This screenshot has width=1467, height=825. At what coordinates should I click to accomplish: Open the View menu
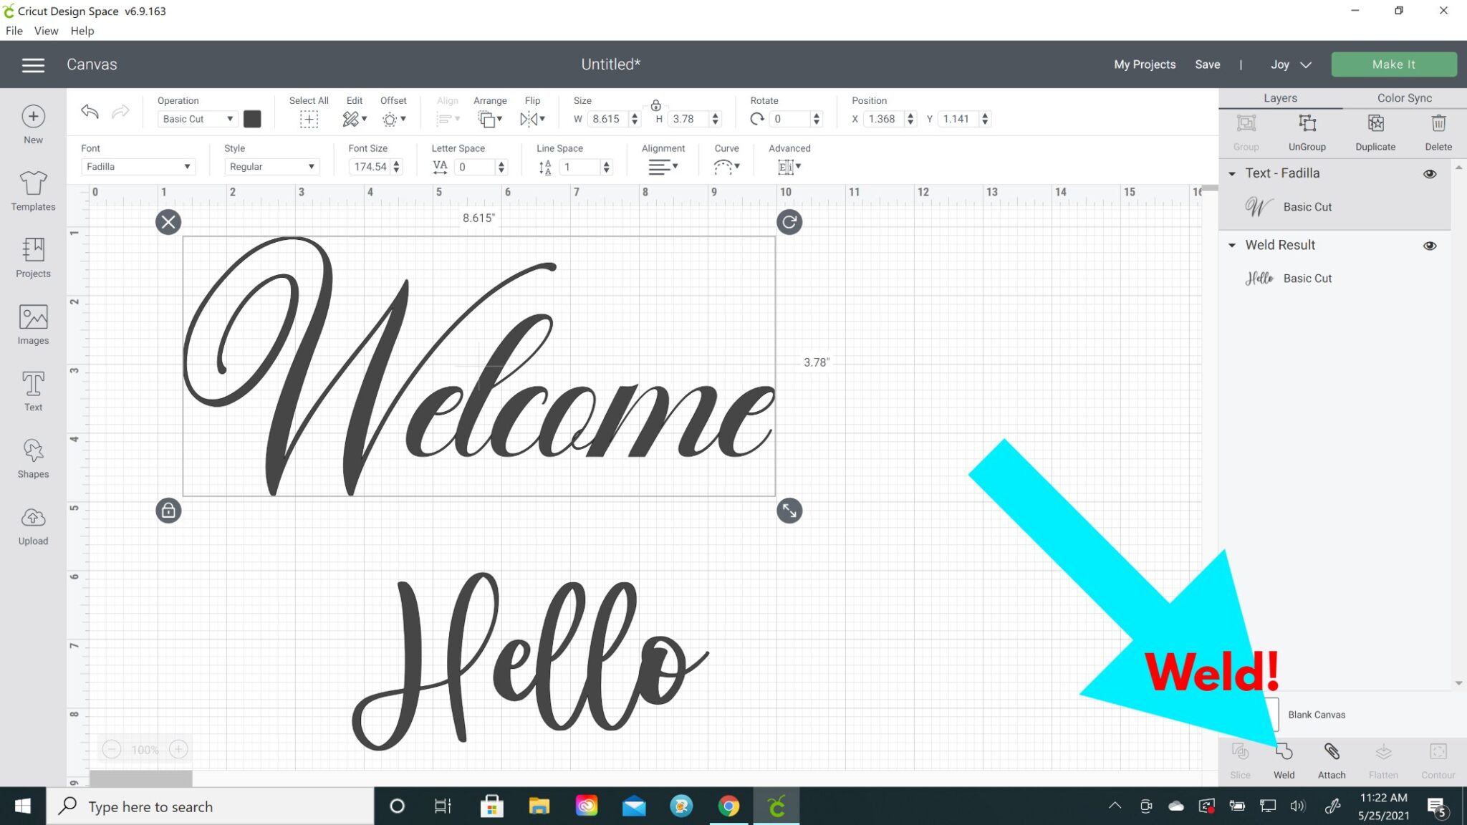coord(46,30)
